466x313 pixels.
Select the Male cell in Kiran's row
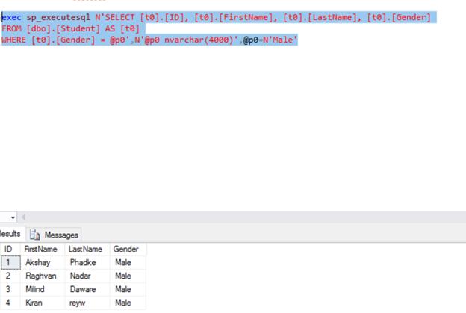128,303
